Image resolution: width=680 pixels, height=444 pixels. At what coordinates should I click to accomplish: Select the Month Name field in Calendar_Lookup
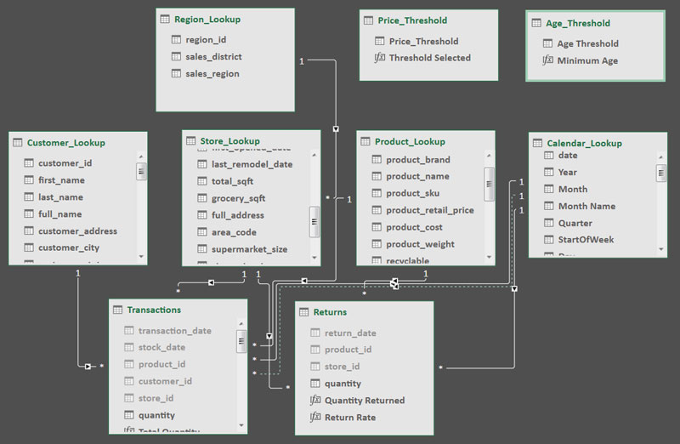(586, 206)
